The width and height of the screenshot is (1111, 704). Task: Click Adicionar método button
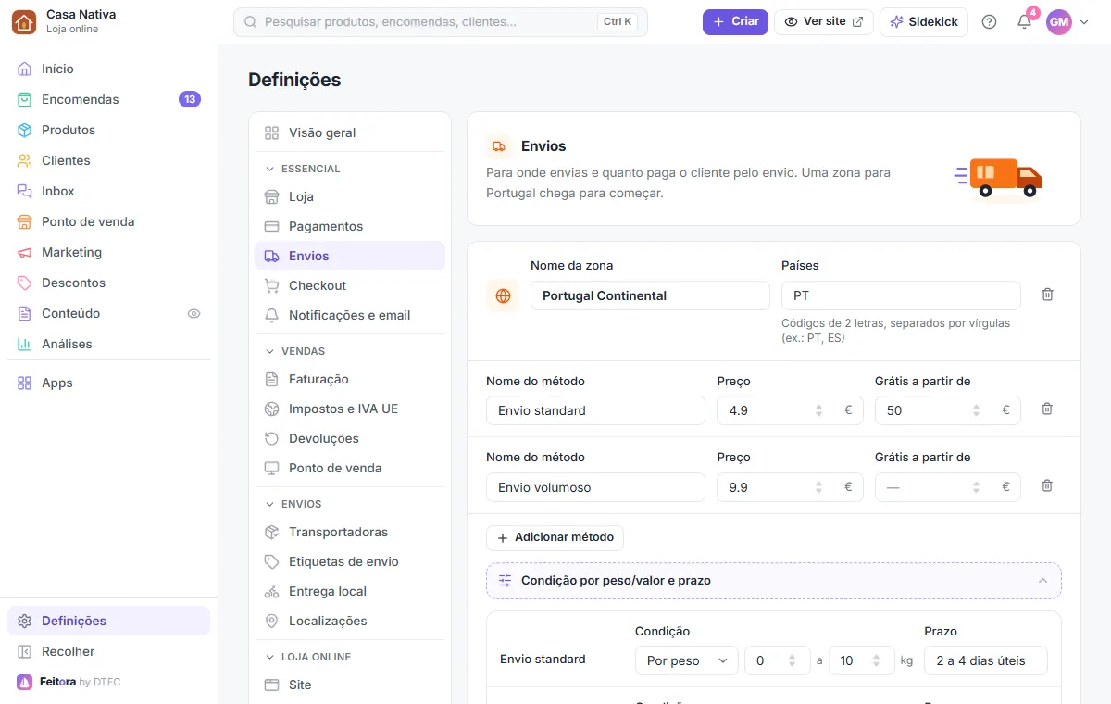click(x=555, y=537)
